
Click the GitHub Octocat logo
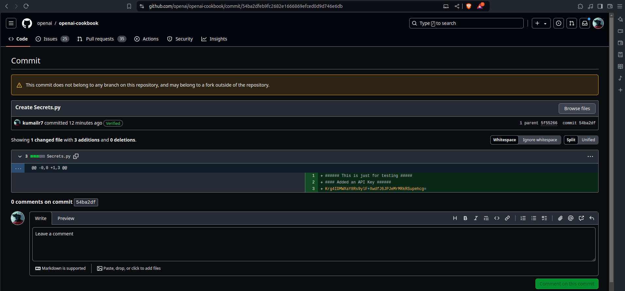(x=27, y=23)
